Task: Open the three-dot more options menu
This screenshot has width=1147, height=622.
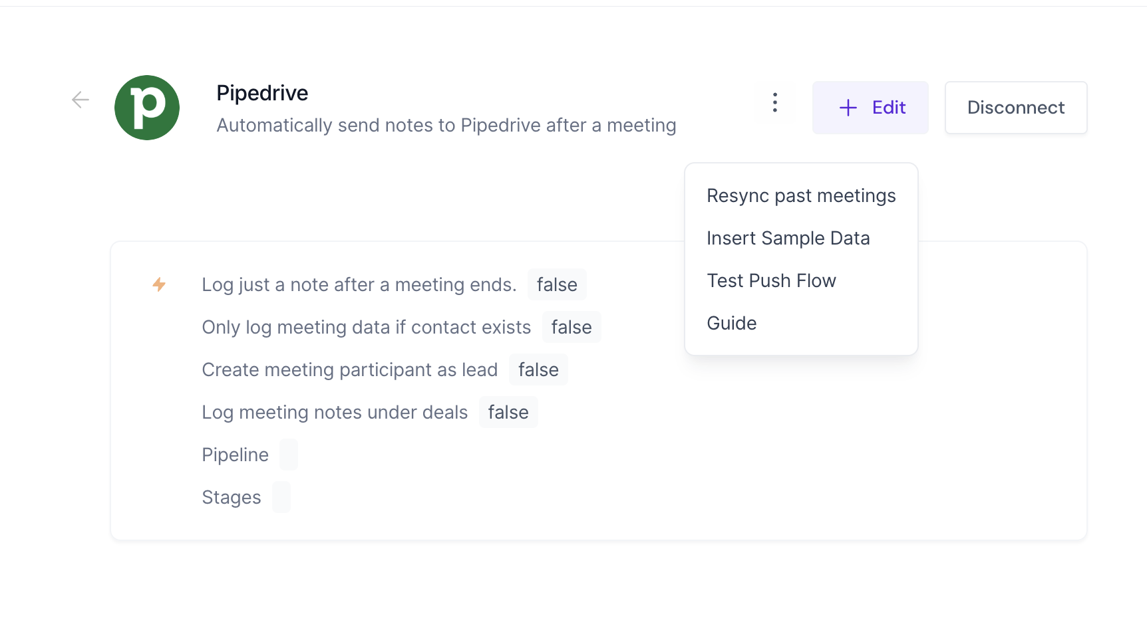Action: tap(774, 102)
